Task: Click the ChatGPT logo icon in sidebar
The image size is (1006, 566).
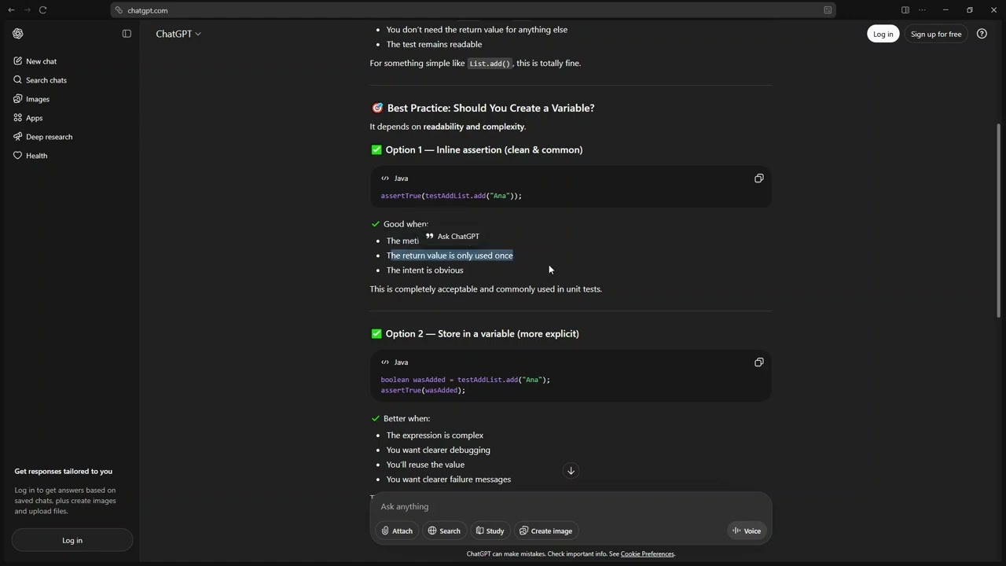Action: [x=18, y=34]
